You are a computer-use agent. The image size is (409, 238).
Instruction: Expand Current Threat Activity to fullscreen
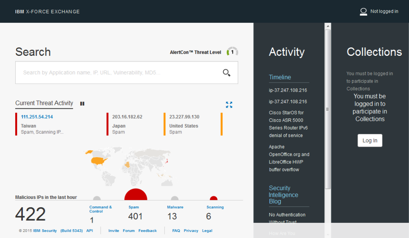(x=229, y=105)
